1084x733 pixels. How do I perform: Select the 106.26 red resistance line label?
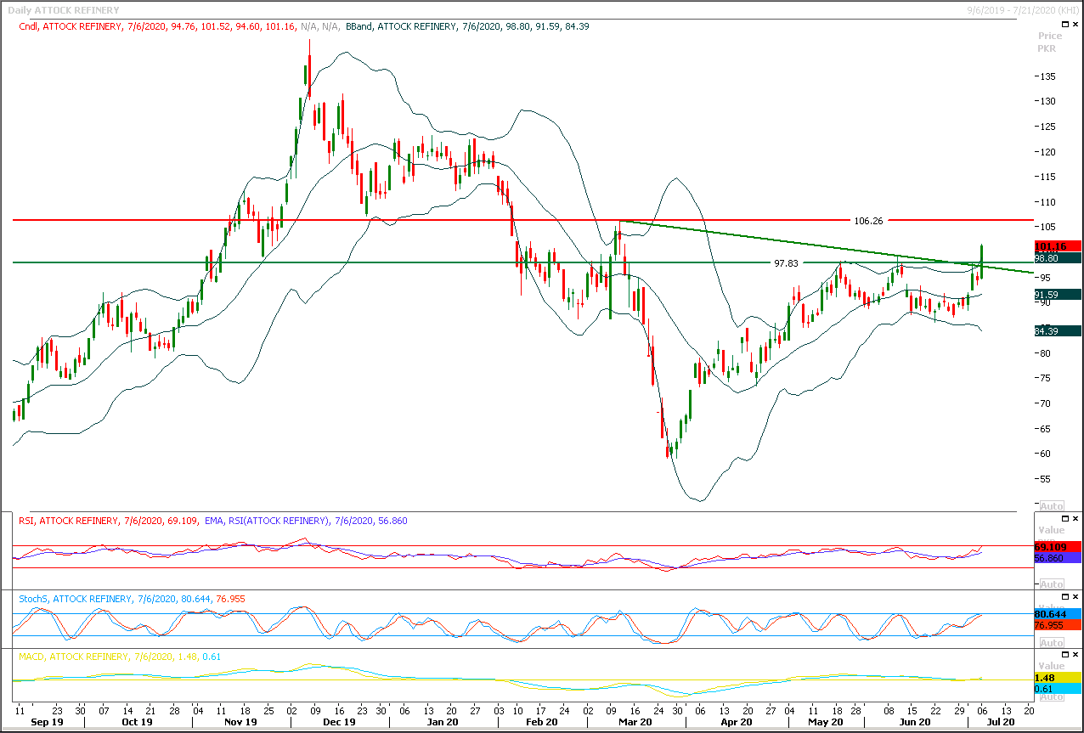(x=868, y=220)
